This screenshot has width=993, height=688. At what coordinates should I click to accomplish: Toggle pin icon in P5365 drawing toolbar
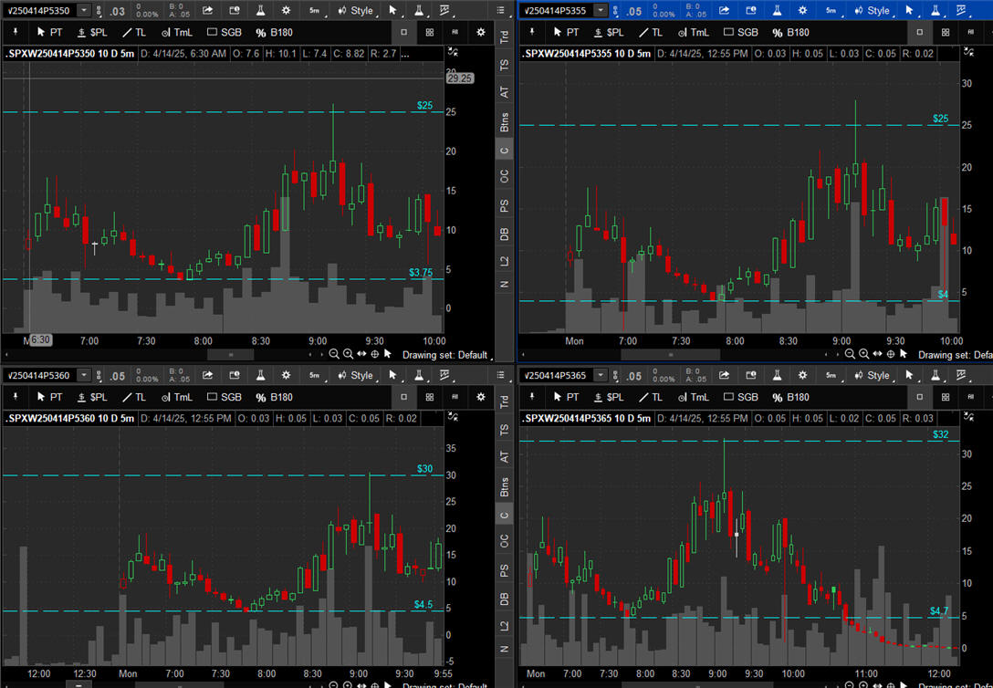tap(532, 397)
